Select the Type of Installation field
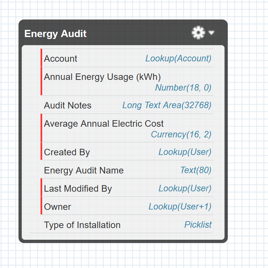The height and width of the screenshot is (268, 268). [x=82, y=225]
